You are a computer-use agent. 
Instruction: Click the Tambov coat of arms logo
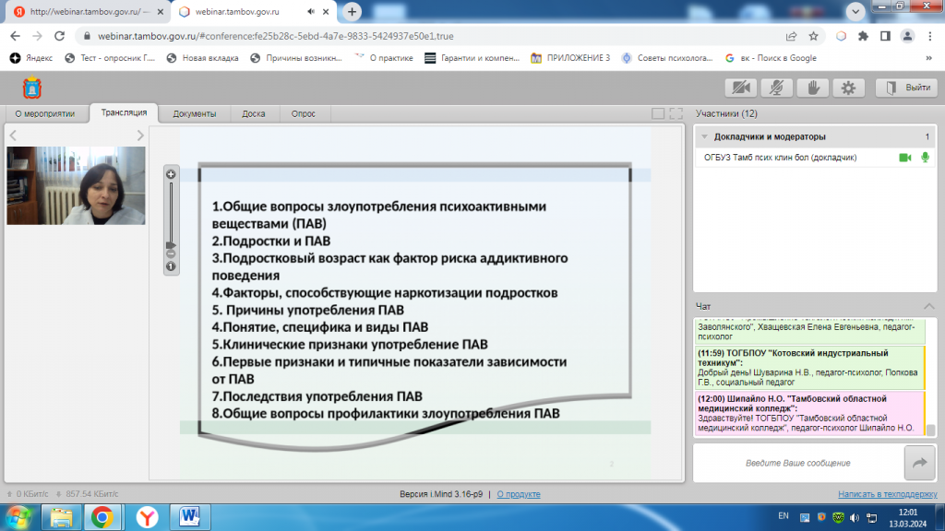coord(32,88)
